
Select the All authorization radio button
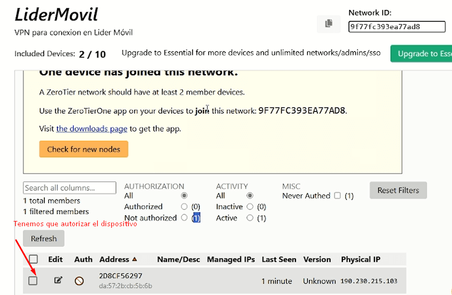pyautogui.click(x=184, y=196)
